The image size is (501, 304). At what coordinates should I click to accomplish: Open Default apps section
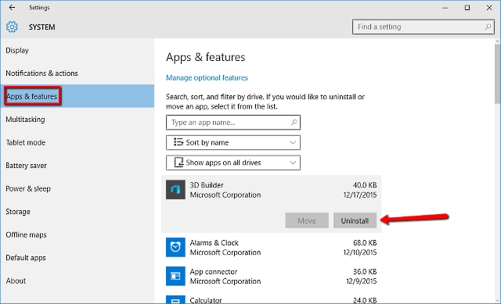(26, 258)
